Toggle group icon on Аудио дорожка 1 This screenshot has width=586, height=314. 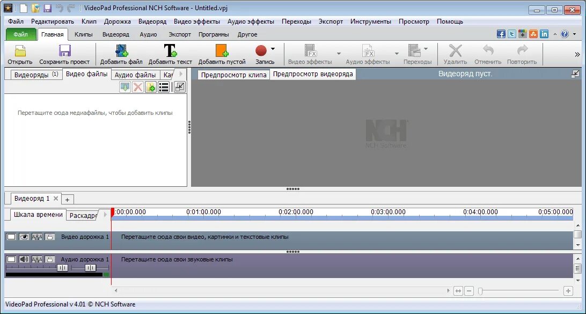pyautogui.click(x=37, y=259)
